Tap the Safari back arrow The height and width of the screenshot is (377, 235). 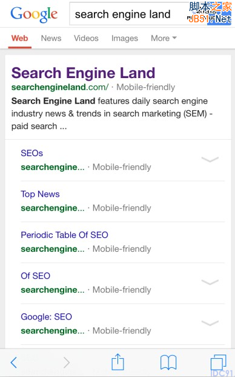(14, 362)
